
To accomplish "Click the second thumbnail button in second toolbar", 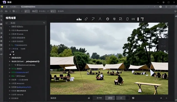I will pyautogui.click(x=53, y=11).
